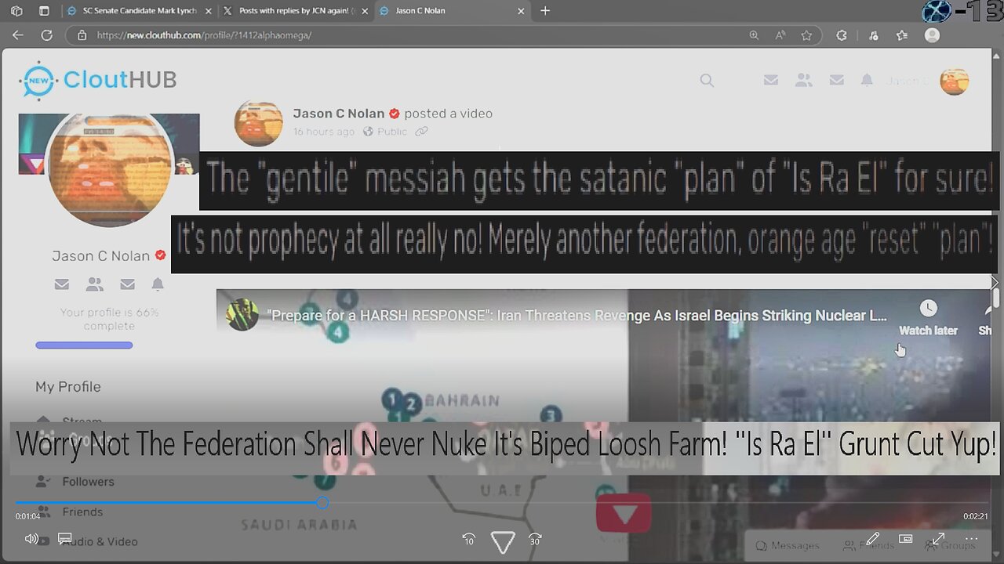The width and height of the screenshot is (1004, 564).
Task: Click the post's Public visibility label
Action: (x=391, y=132)
